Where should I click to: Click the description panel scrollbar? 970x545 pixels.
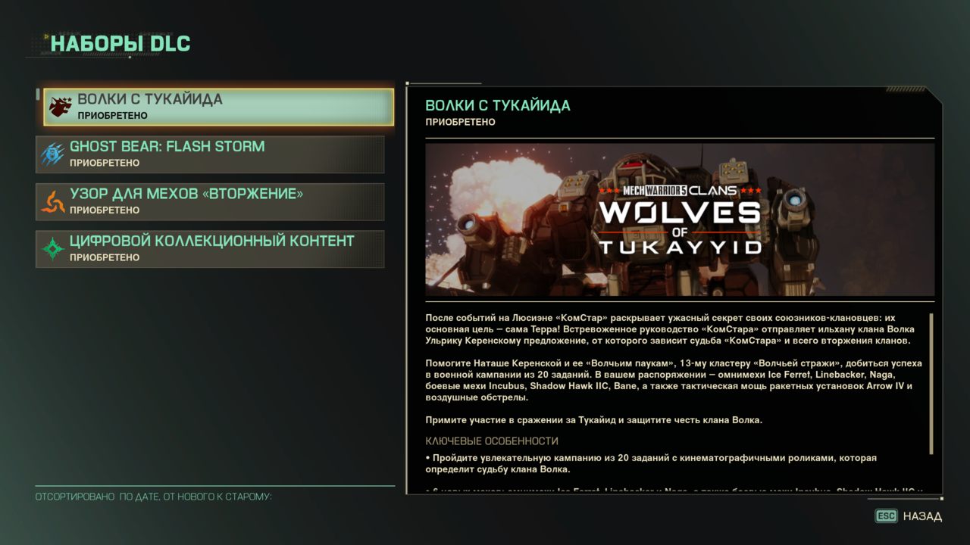[x=931, y=383]
